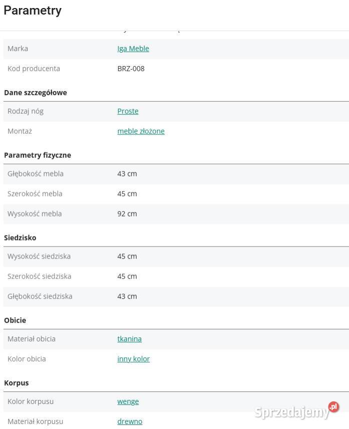
Task: Follow the Proste leg type link
Action: coord(128,111)
